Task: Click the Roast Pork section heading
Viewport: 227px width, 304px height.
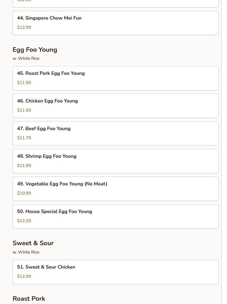Action: (x=29, y=299)
